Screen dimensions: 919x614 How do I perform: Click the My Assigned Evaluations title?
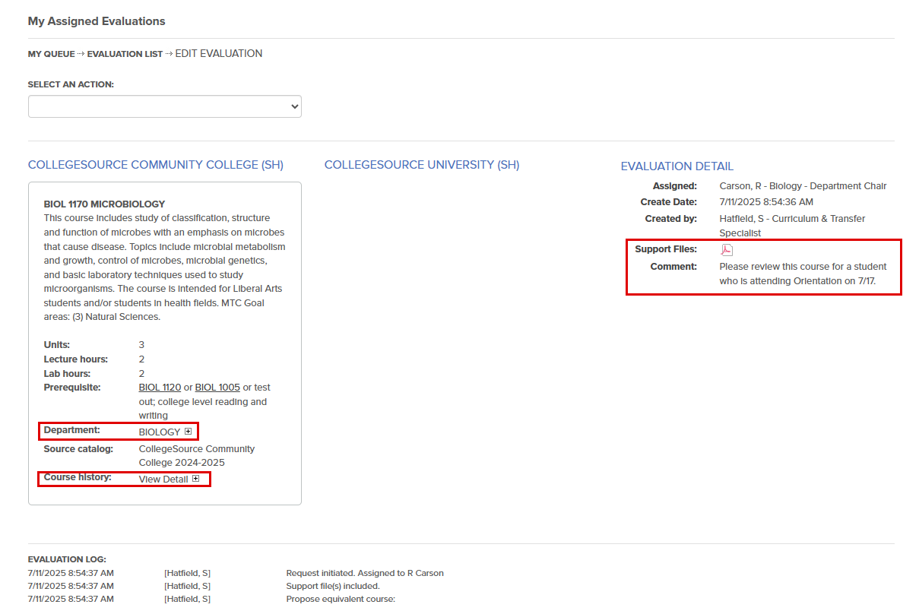point(97,21)
